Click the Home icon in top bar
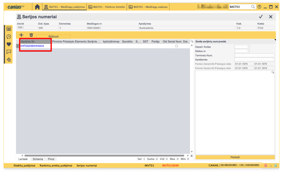Viewport: 283px width, 172px height. click(x=37, y=7)
